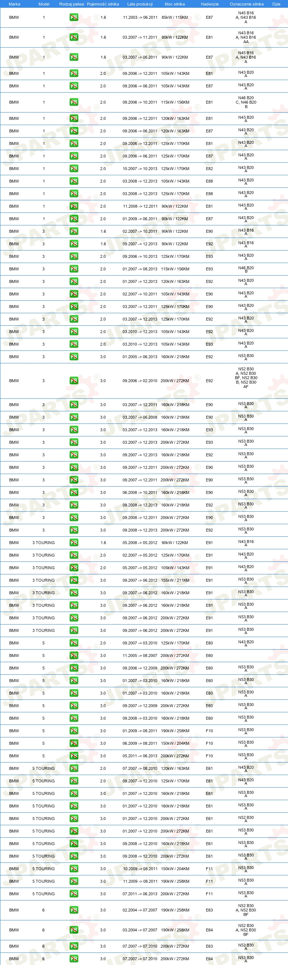Click fuel icon for 3 Touring 155kW / 211KM
This screenshot has width=288, height=965.
[x=74, y=580]
